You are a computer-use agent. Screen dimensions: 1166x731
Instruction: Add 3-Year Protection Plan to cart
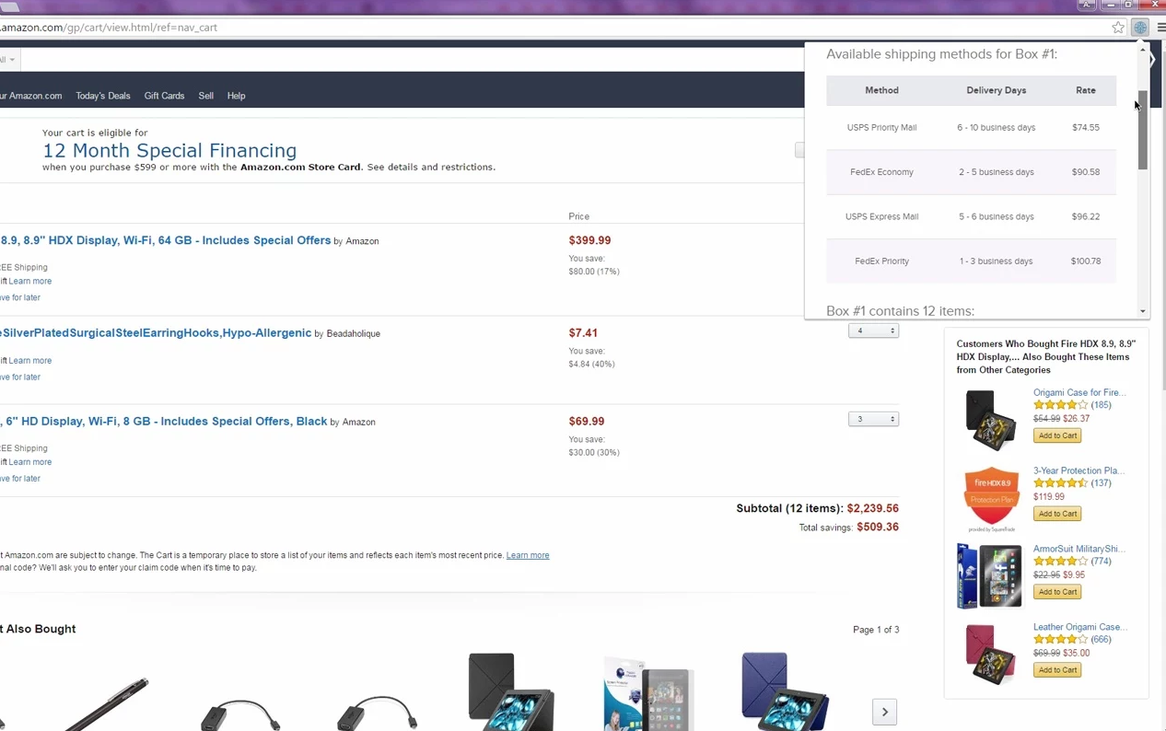(1056, 513)
